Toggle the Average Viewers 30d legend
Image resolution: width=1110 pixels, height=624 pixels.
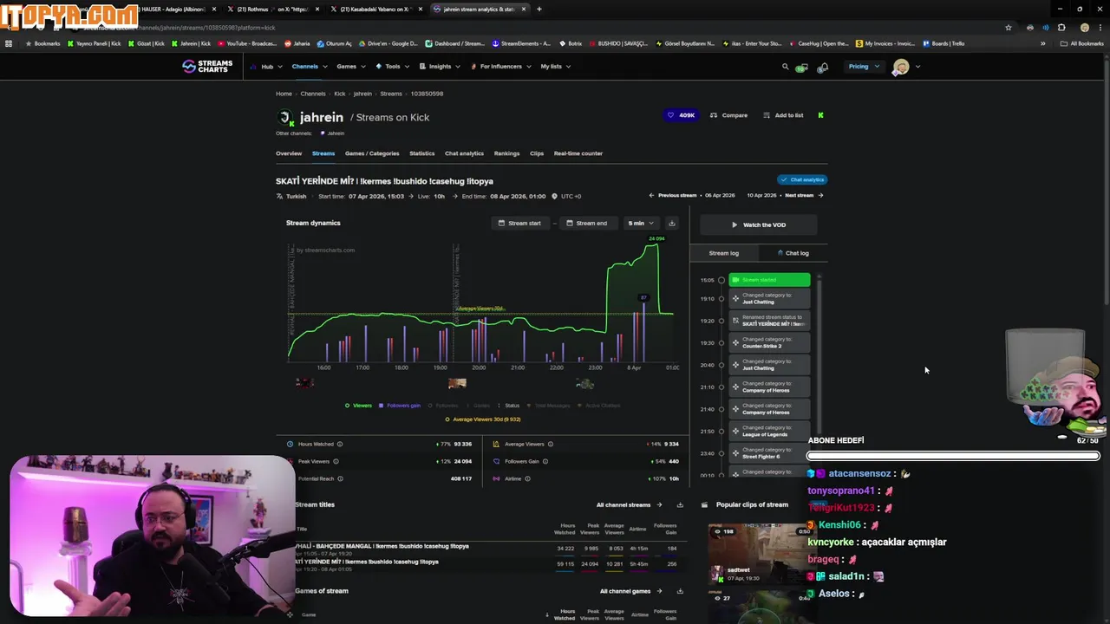pos(482,419)
